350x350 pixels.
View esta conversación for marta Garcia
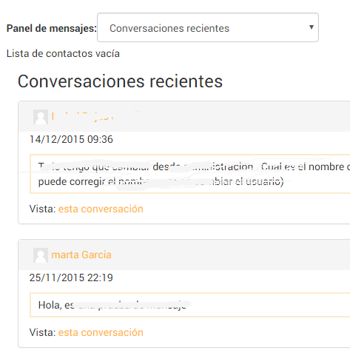click(x=101, y=332)
